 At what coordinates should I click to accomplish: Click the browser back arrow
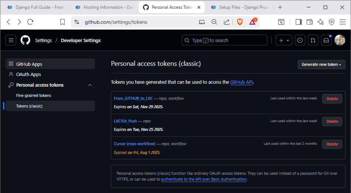tap(8, 22)
